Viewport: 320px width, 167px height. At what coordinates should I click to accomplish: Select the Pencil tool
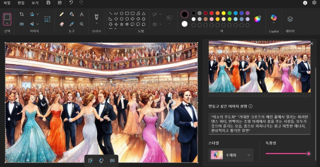pyautogui.click(x=62, y=14)
